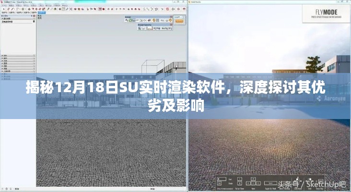The width and height of the screenshot is (351, 192).
Task: Click the first Enscape Capturing screenshot icon
Action: tap(140, 28)
